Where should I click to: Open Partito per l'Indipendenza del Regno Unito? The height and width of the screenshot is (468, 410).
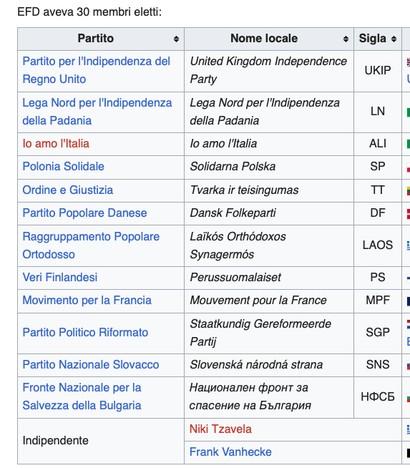point(96,70)
